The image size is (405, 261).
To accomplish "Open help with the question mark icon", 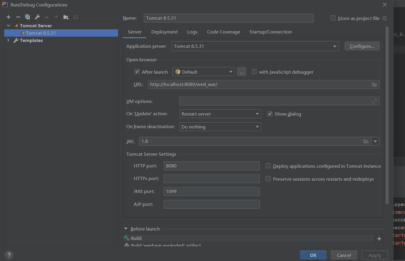I will (x=9, y=255).
